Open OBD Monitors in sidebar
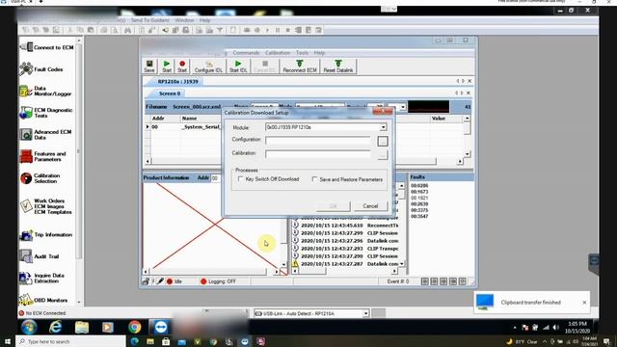This screenshot has width=617, height=347. [43, 300]
